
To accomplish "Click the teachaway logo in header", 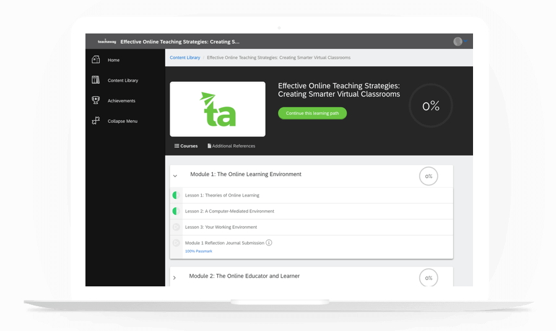I will pyautogui.click(x=106, y=42).
